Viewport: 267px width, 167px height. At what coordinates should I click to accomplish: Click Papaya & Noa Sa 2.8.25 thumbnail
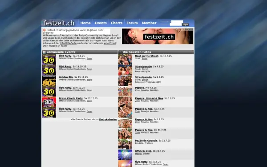pyautogui.click(x=125, y=112)
